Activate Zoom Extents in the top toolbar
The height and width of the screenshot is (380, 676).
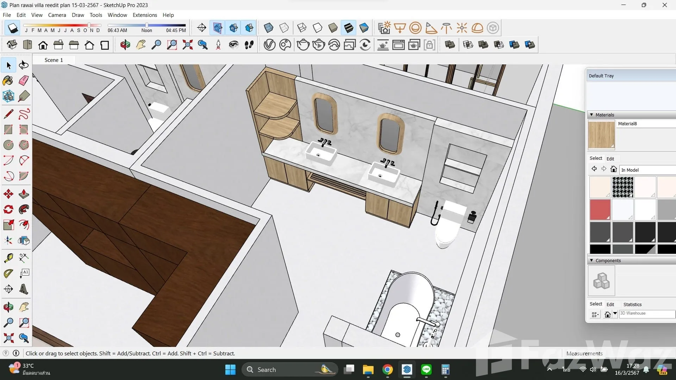click(x=187, y=45)
